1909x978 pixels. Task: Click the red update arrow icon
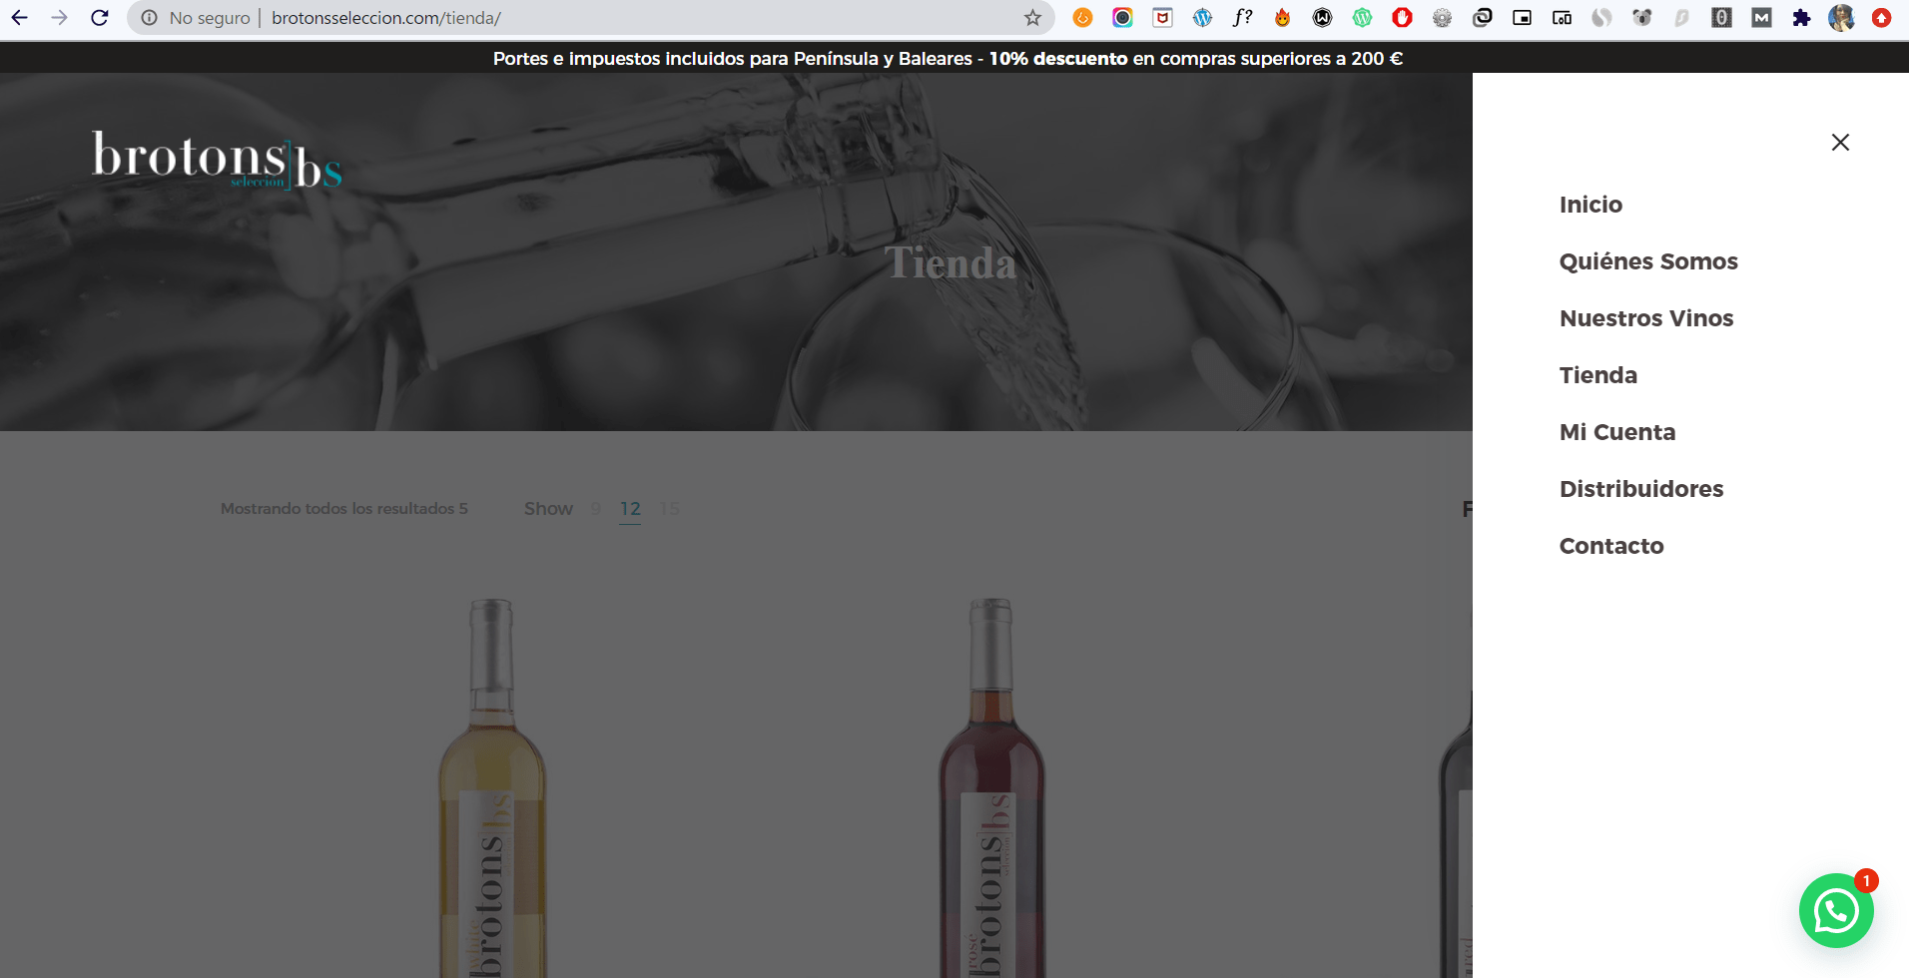(1881, 18)
